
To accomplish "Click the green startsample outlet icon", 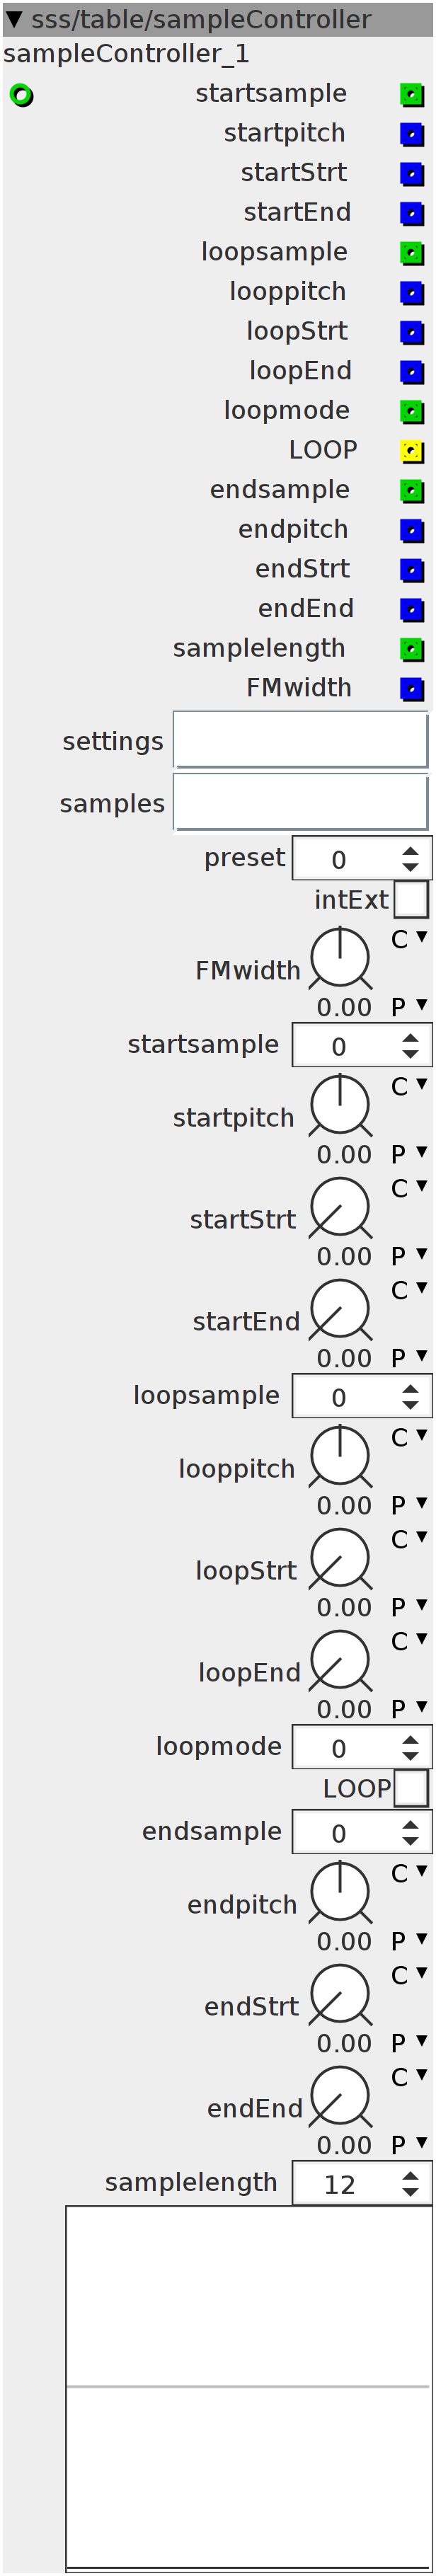I will (x=411, y=95).
